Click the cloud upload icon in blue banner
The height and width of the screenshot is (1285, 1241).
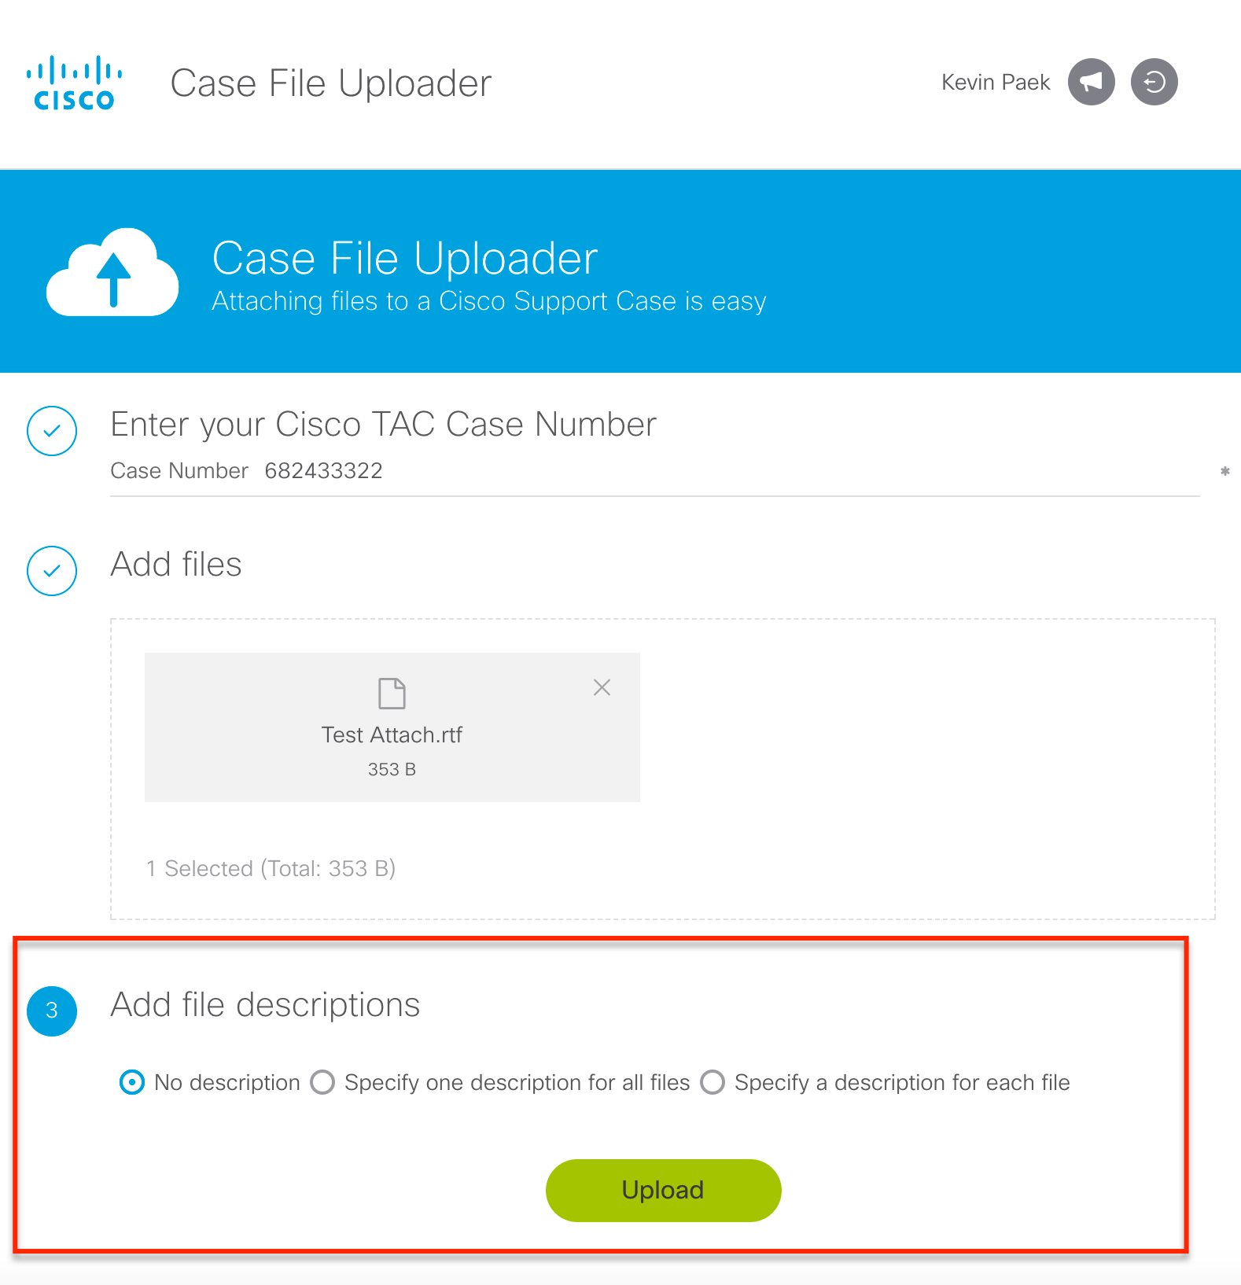(112, 273)
